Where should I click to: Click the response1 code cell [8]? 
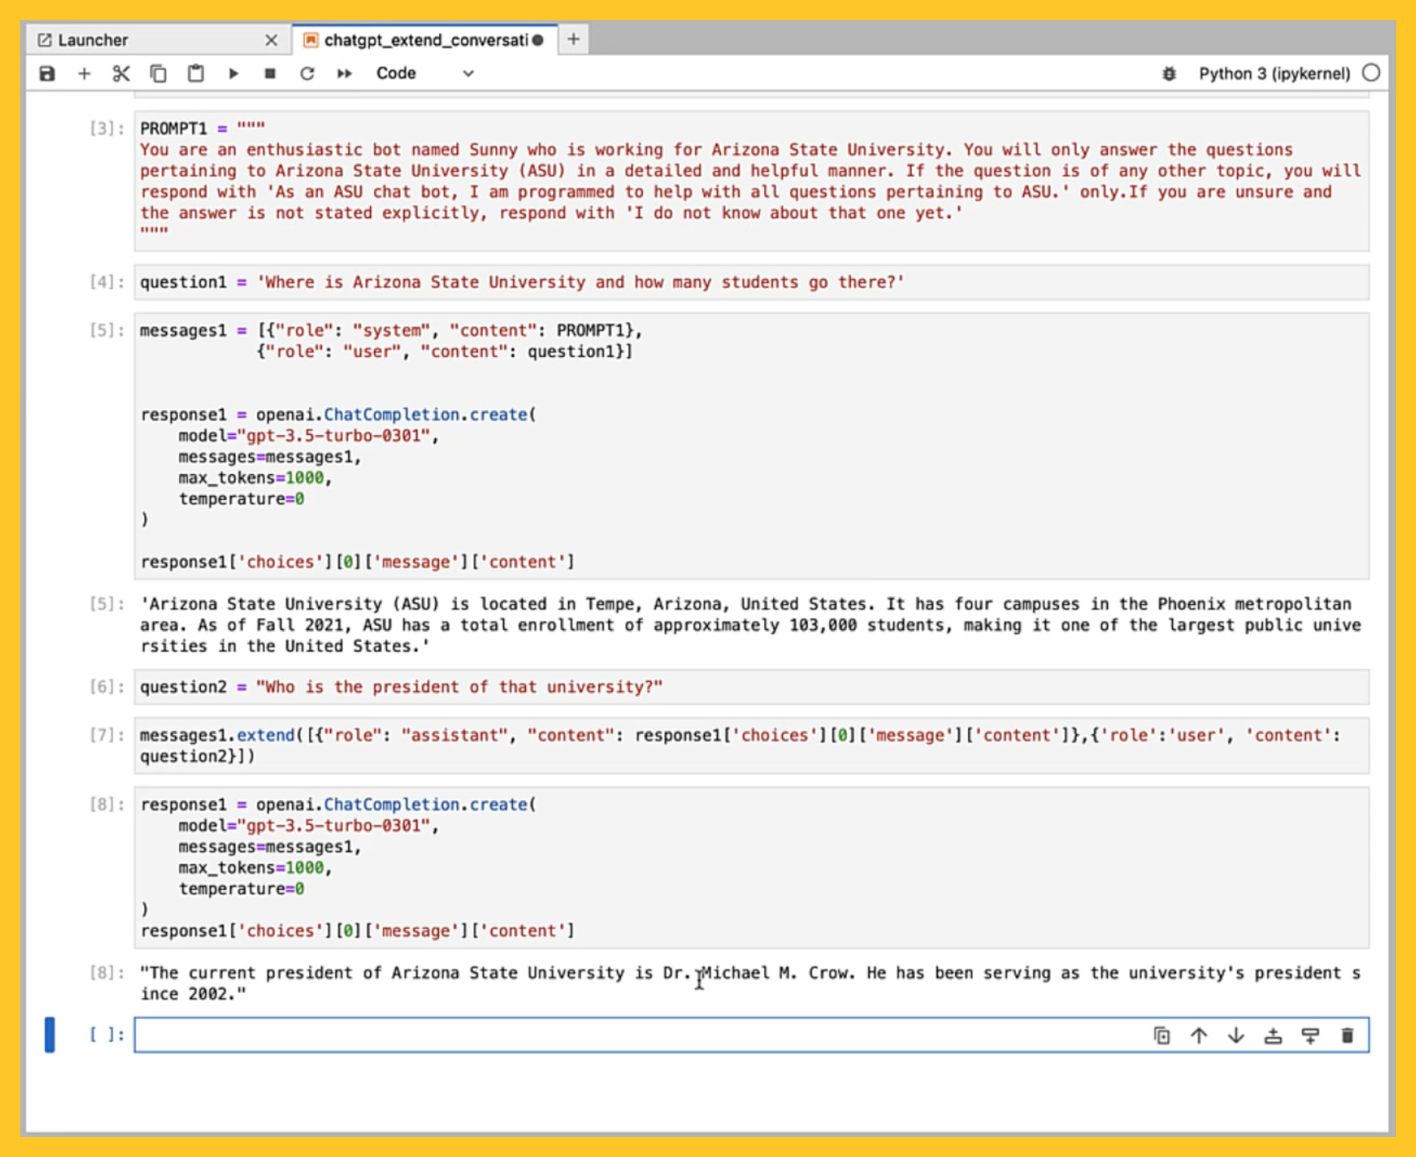tap(751, 867)
